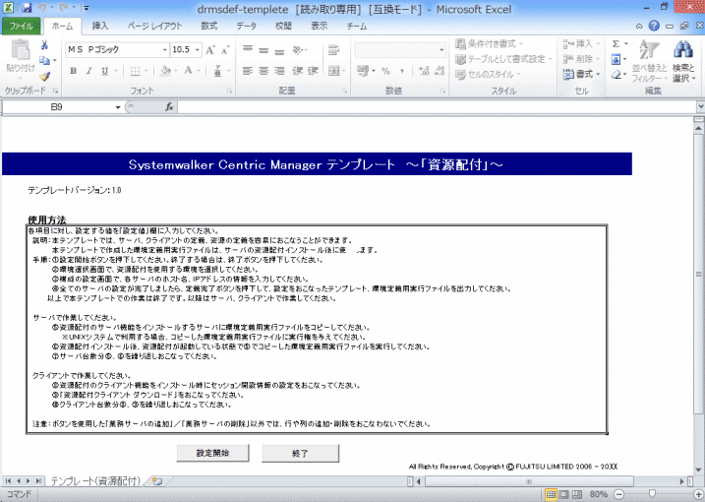The width and height of the screenshot is (705, 502).
Task: Click the Fill down icon
Action: (616, 59)
